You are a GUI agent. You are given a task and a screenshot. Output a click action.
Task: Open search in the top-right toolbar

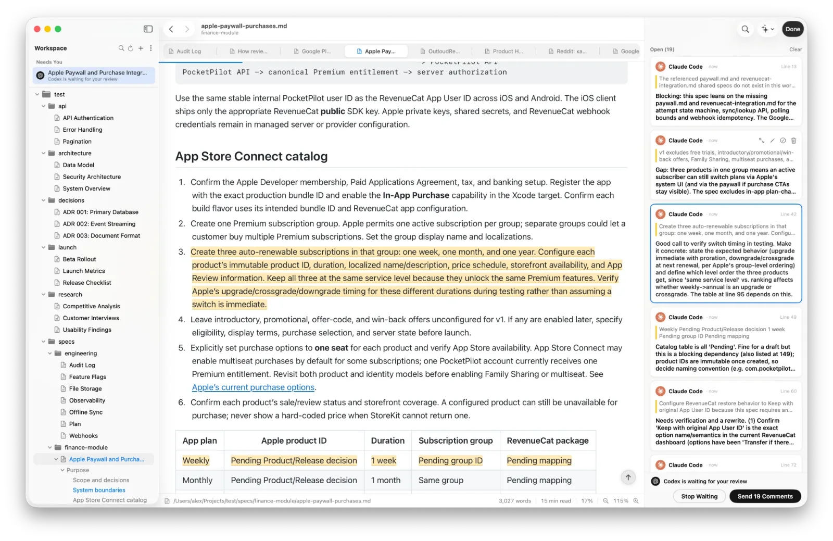[x=745, y=29]
